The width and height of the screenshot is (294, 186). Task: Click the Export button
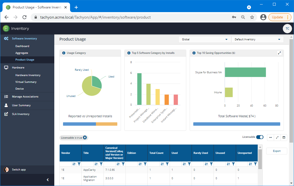click(x=277, y=151)
